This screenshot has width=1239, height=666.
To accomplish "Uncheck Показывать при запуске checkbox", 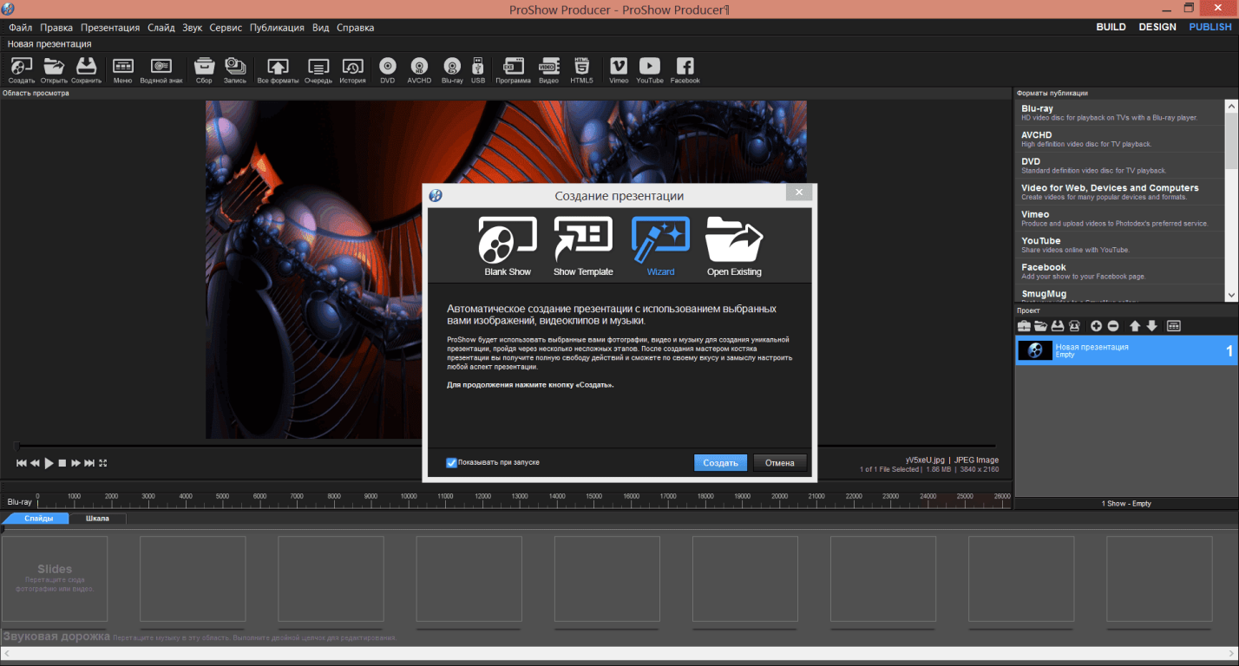I will tap(451, 462).
